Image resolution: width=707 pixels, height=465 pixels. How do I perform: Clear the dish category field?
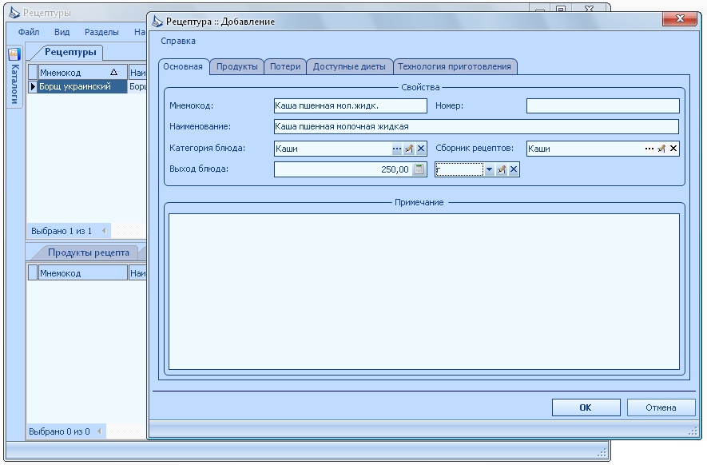tap(421, 149)
